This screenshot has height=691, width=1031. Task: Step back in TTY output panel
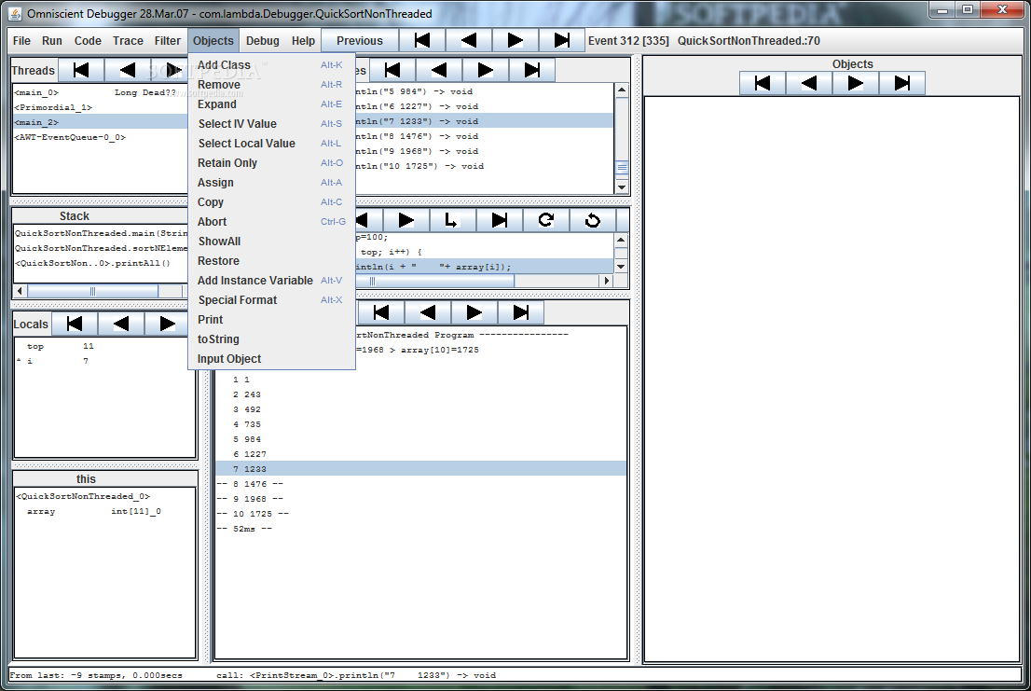tap(427, 312)
